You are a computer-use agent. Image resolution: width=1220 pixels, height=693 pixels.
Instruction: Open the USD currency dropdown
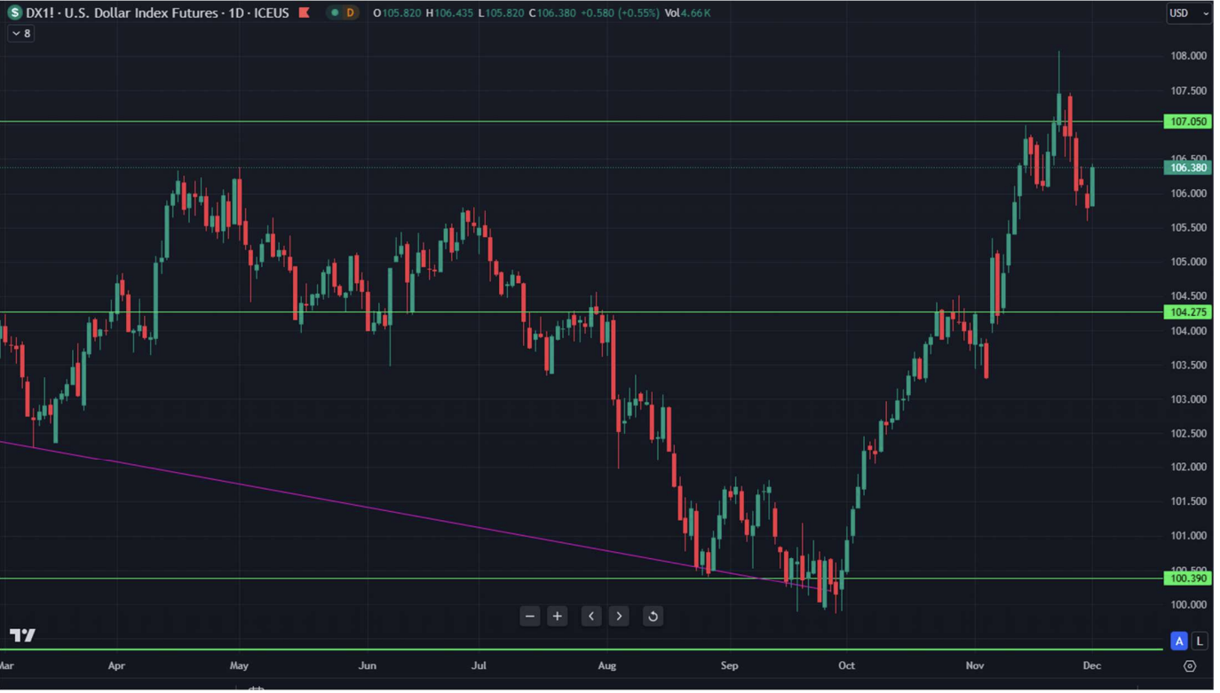[x=1188, y=13]
